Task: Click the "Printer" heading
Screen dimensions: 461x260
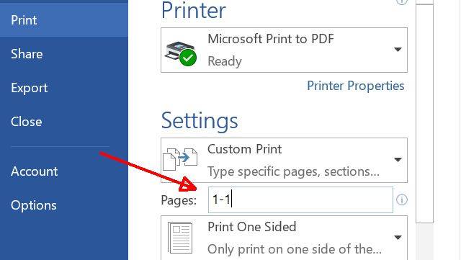Action: pos(194,10)
